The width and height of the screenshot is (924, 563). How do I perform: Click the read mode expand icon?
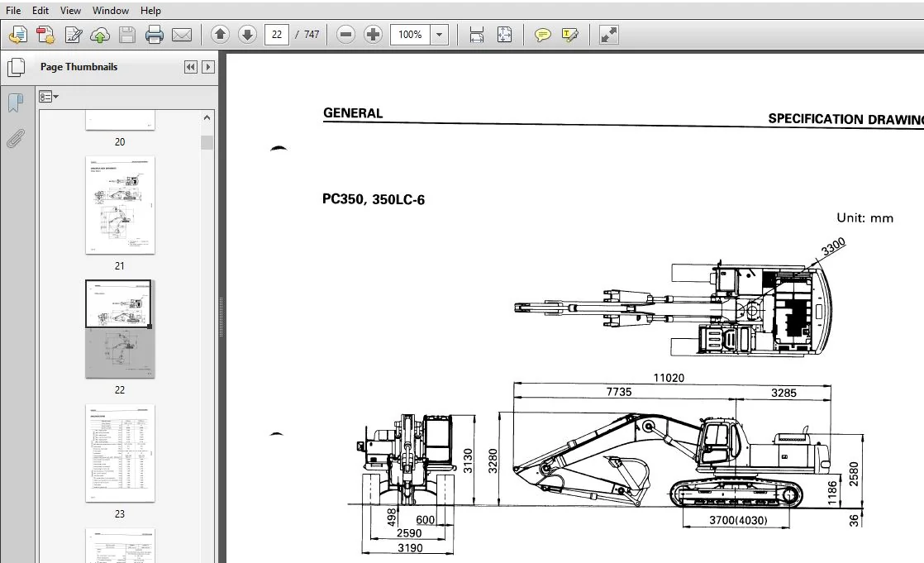pyautogui.click(x=608, y=35)
